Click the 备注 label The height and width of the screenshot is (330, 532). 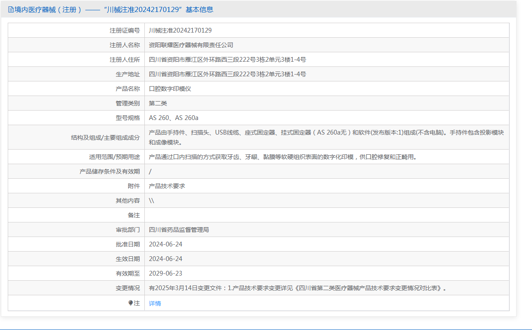(x=134, y=215)
